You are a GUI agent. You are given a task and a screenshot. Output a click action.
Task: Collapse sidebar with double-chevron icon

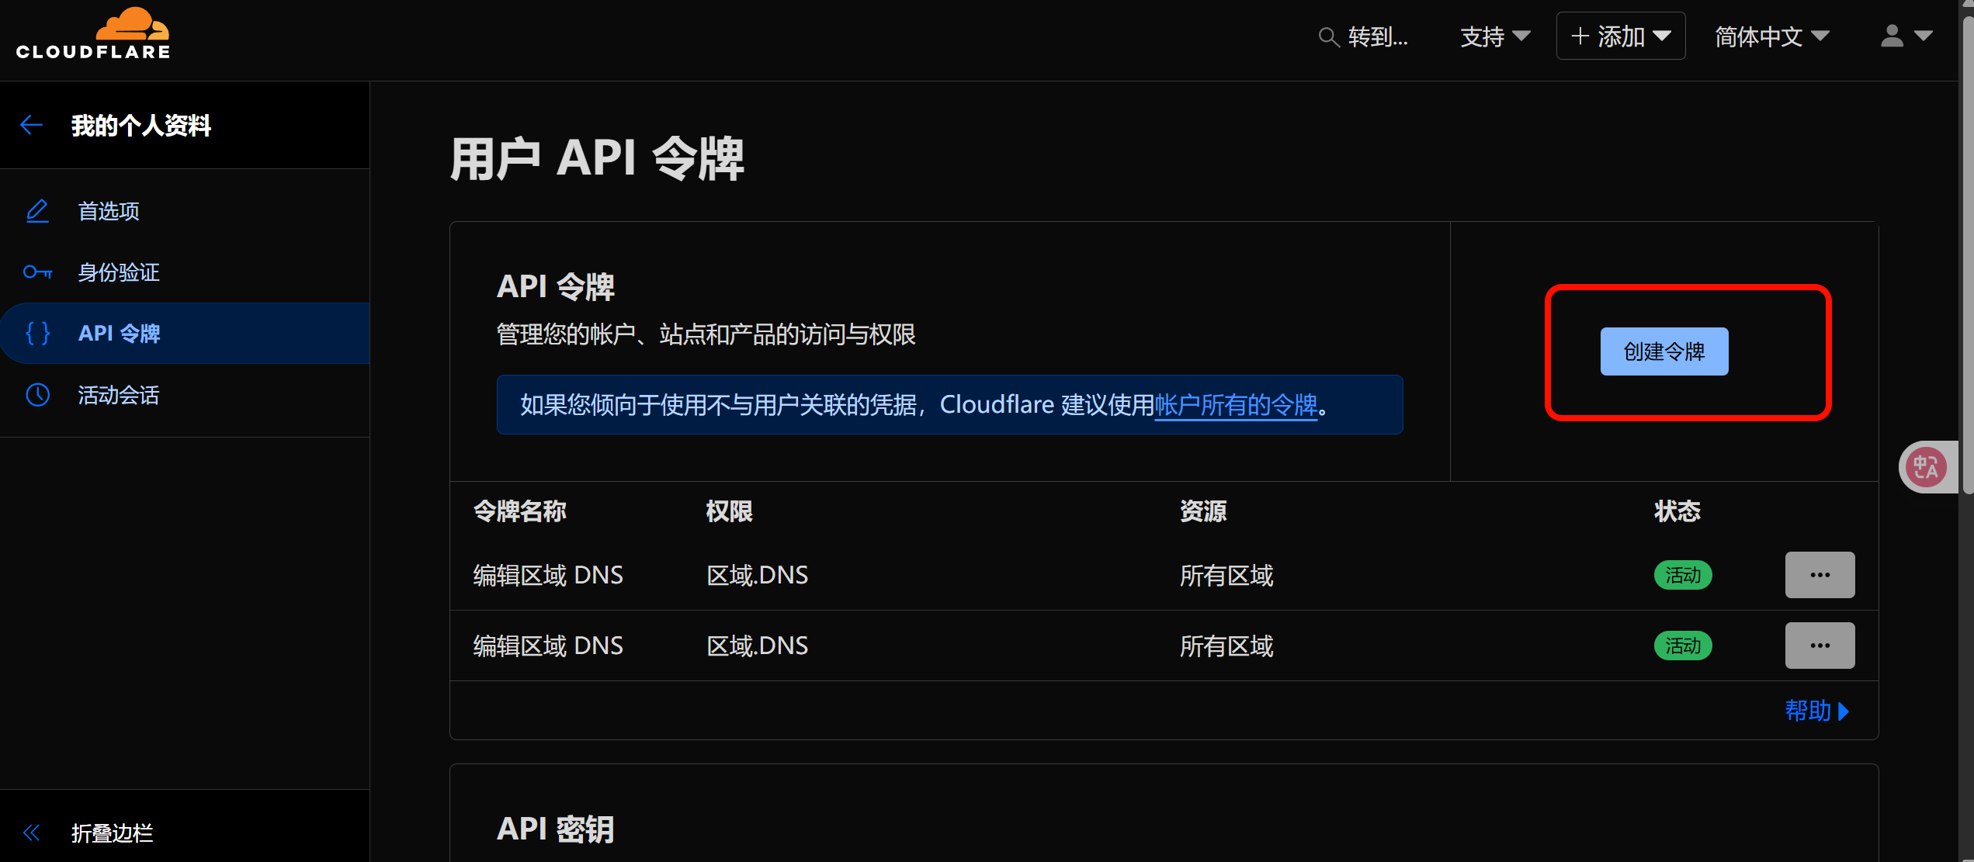point(31,833)
